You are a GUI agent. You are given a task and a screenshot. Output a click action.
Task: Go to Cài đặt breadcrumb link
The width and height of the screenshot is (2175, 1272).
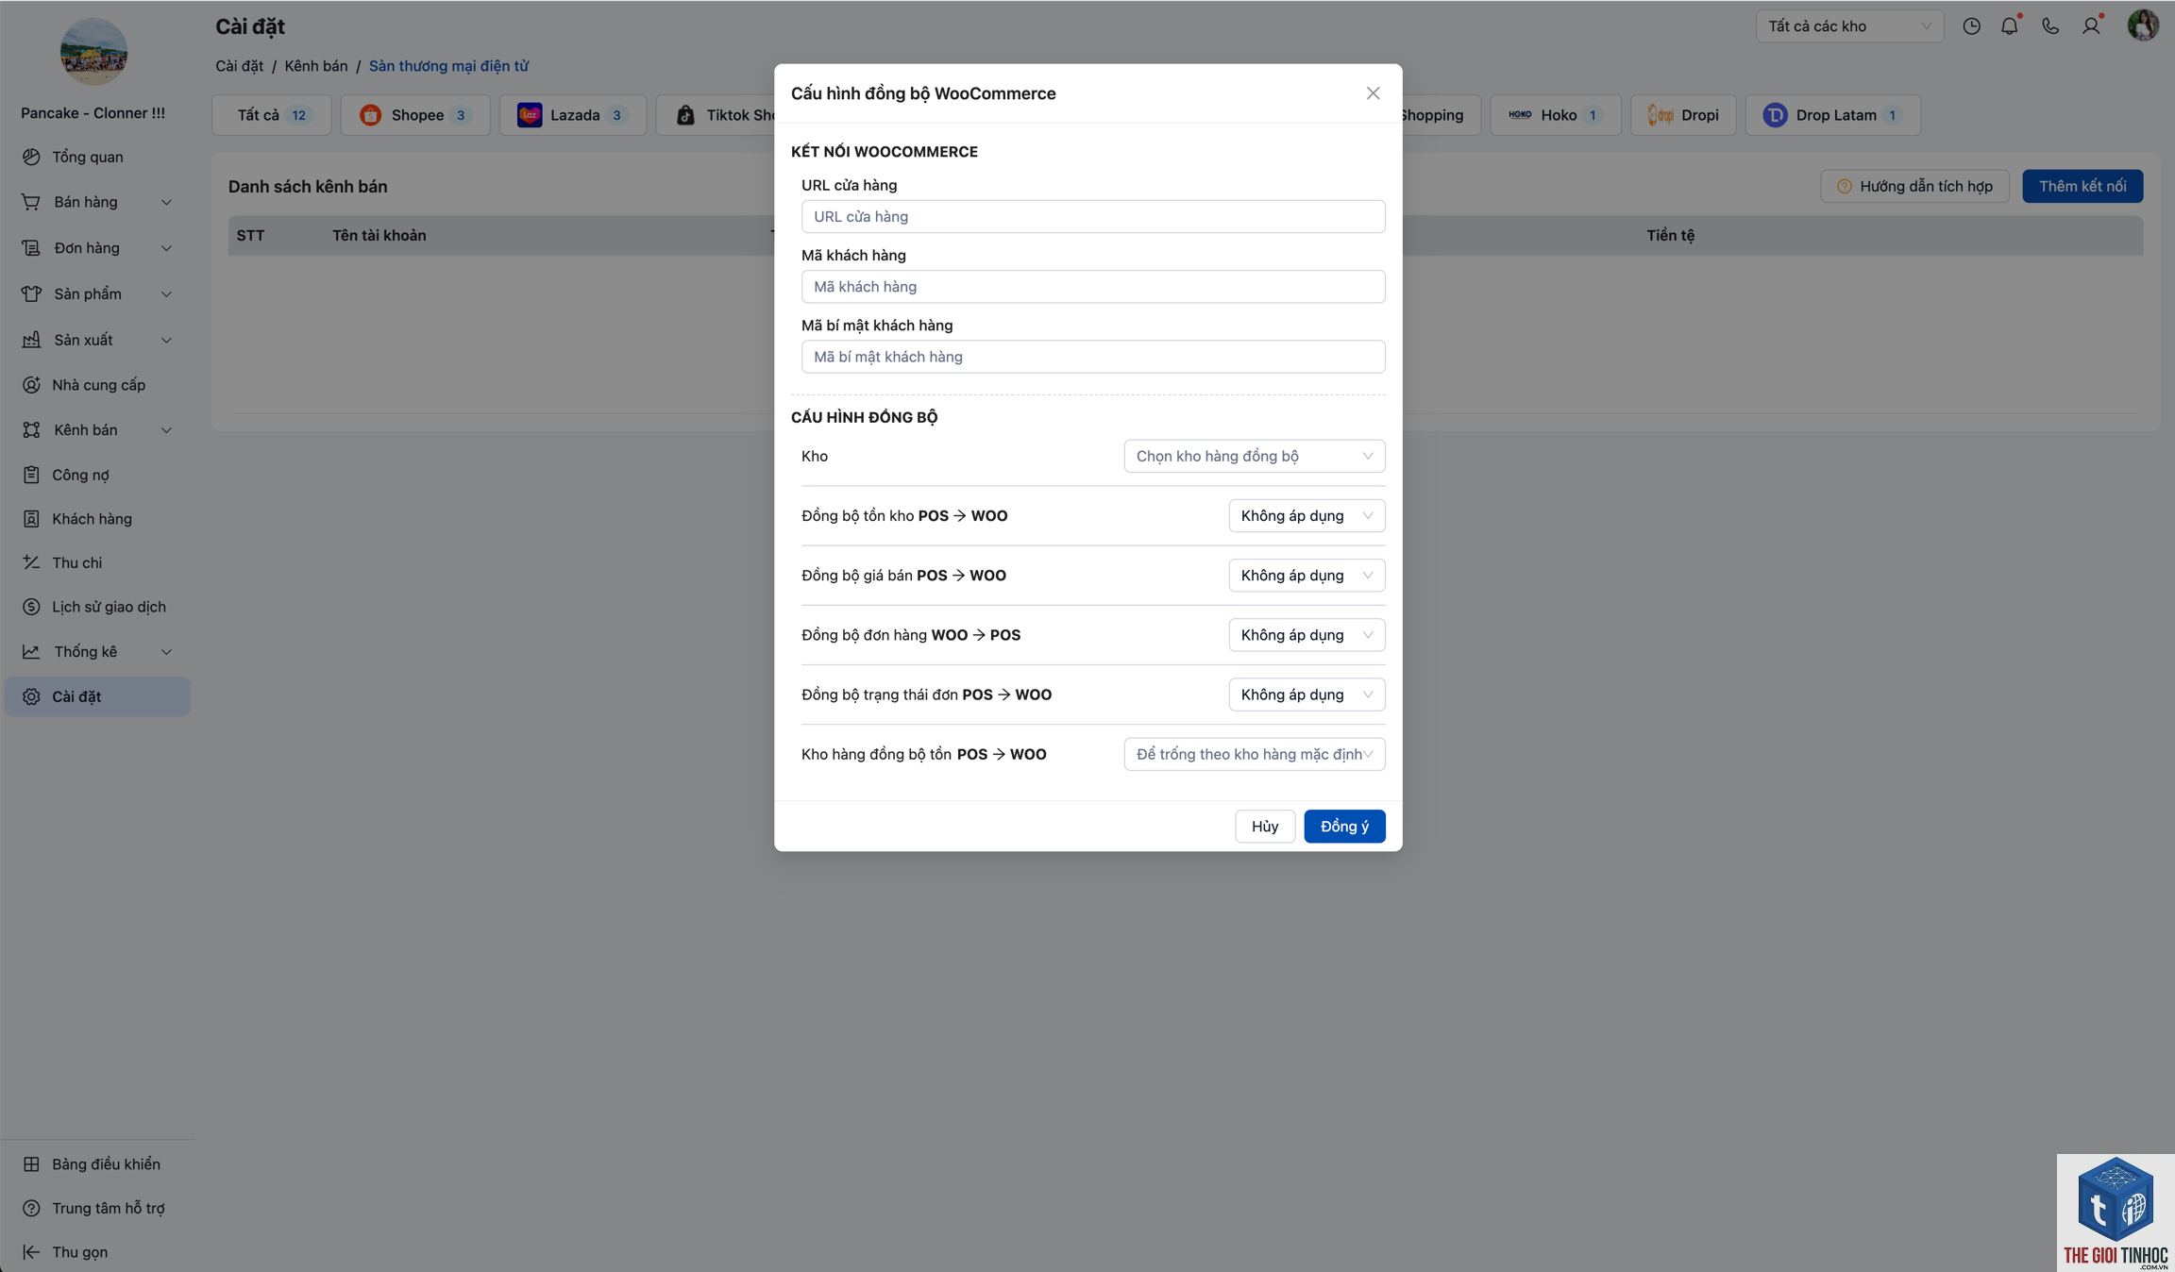click(239, 66)
